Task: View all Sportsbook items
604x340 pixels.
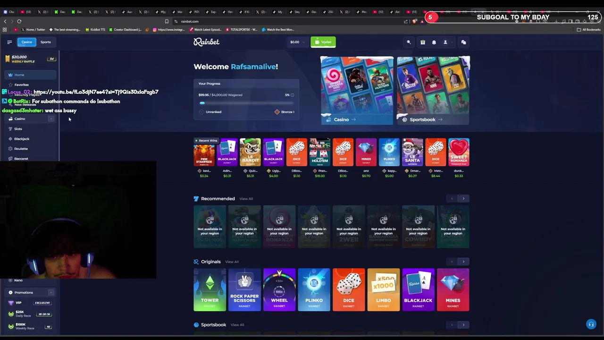Action: click(237, 325)
